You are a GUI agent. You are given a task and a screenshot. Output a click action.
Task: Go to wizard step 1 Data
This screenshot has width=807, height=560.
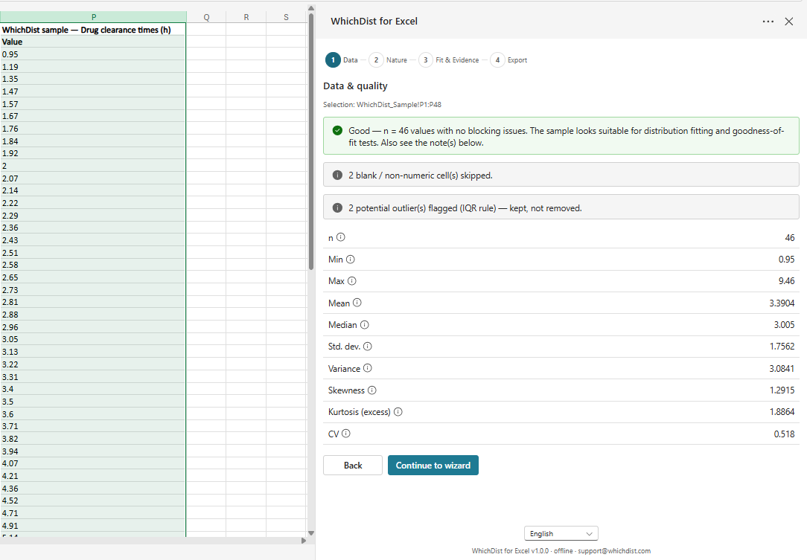point(342,60)
